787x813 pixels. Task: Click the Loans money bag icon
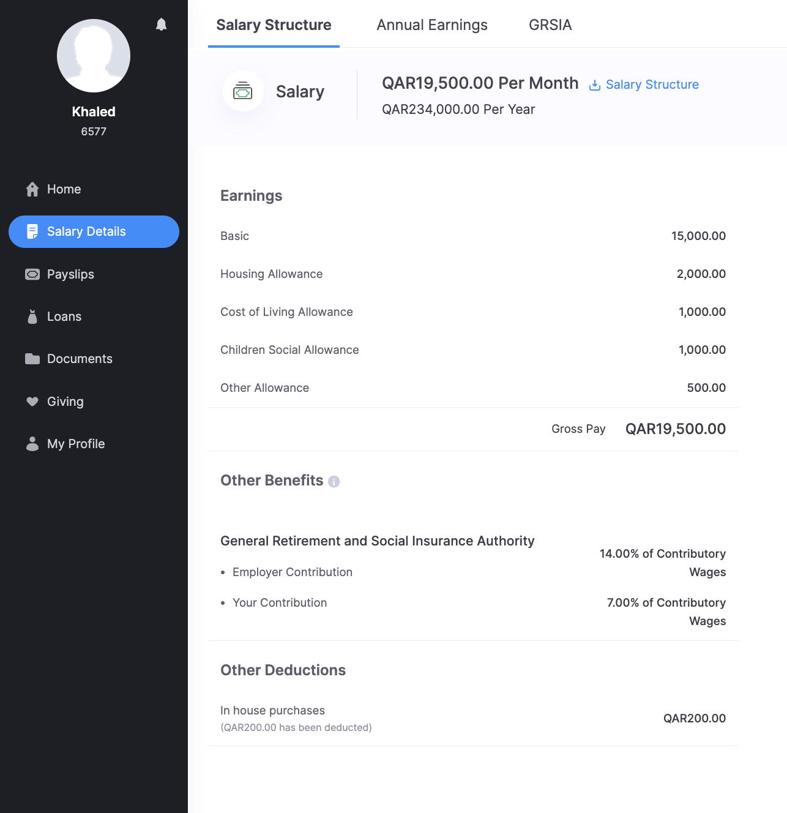click(x=32, y=317)
